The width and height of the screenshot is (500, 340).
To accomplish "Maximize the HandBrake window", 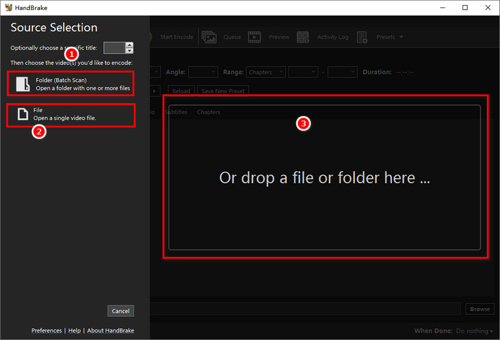I will (x=465, y=7).
